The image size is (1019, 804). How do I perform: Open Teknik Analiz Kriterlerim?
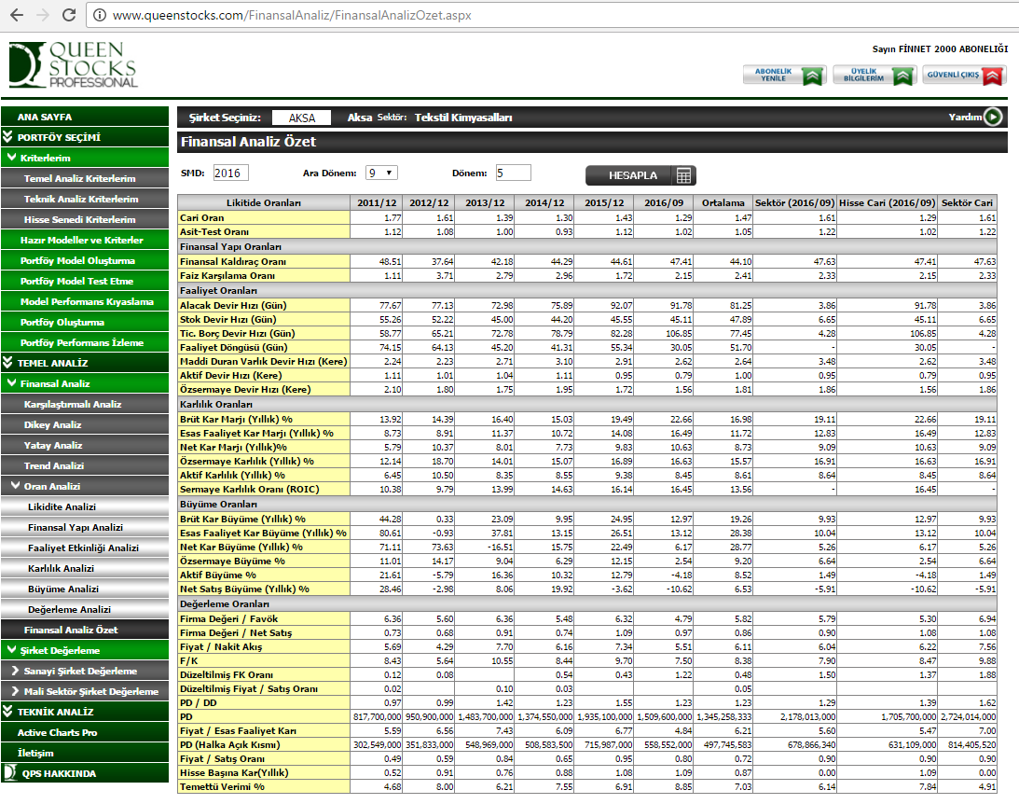click(x=85, y=199)
